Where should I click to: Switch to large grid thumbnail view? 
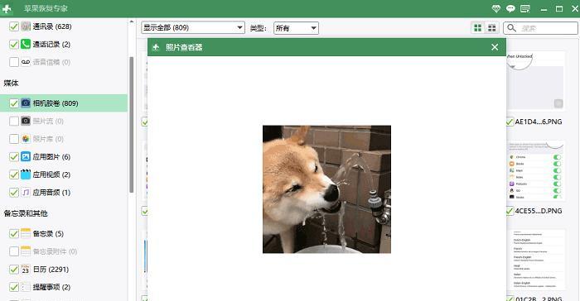478,27
